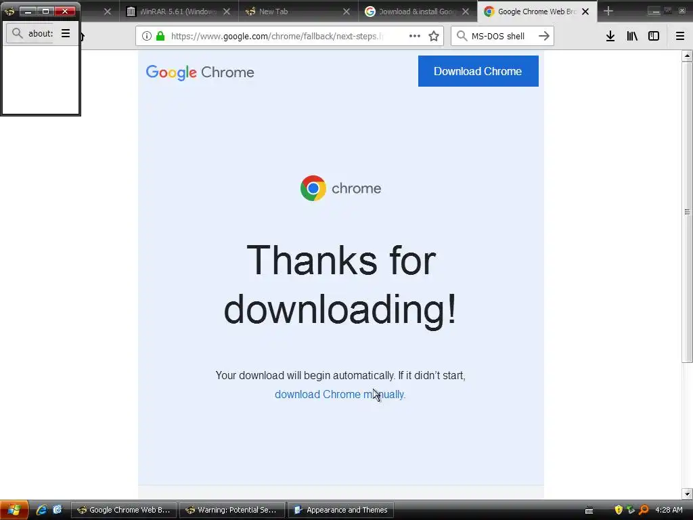Click the 4:28 AM clock
The image size is (693, 520).
point(669,510)
